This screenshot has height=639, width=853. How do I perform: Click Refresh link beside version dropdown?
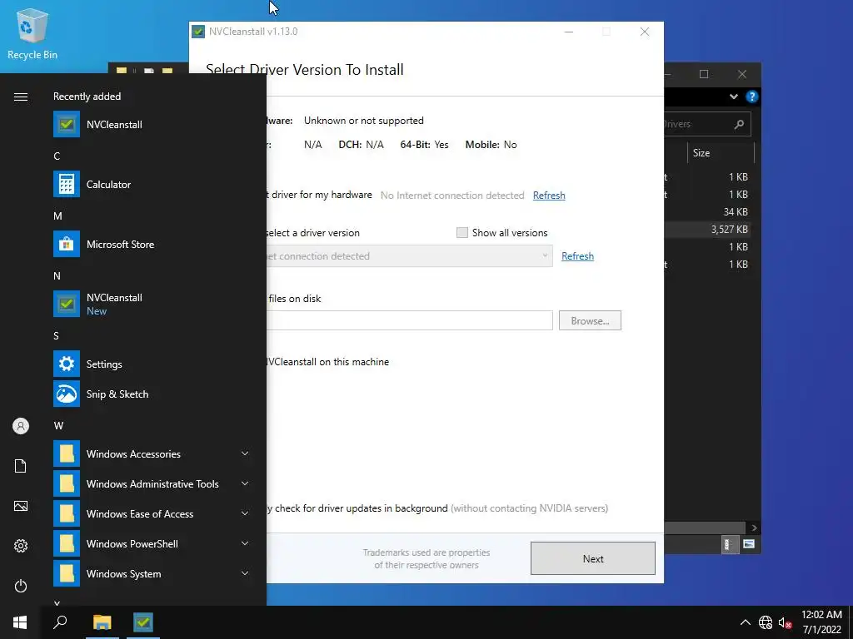click(577, 256)
